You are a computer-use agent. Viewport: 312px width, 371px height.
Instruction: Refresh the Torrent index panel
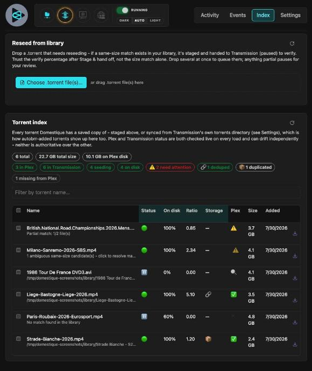pyautogui.click(x=292, y=123)
